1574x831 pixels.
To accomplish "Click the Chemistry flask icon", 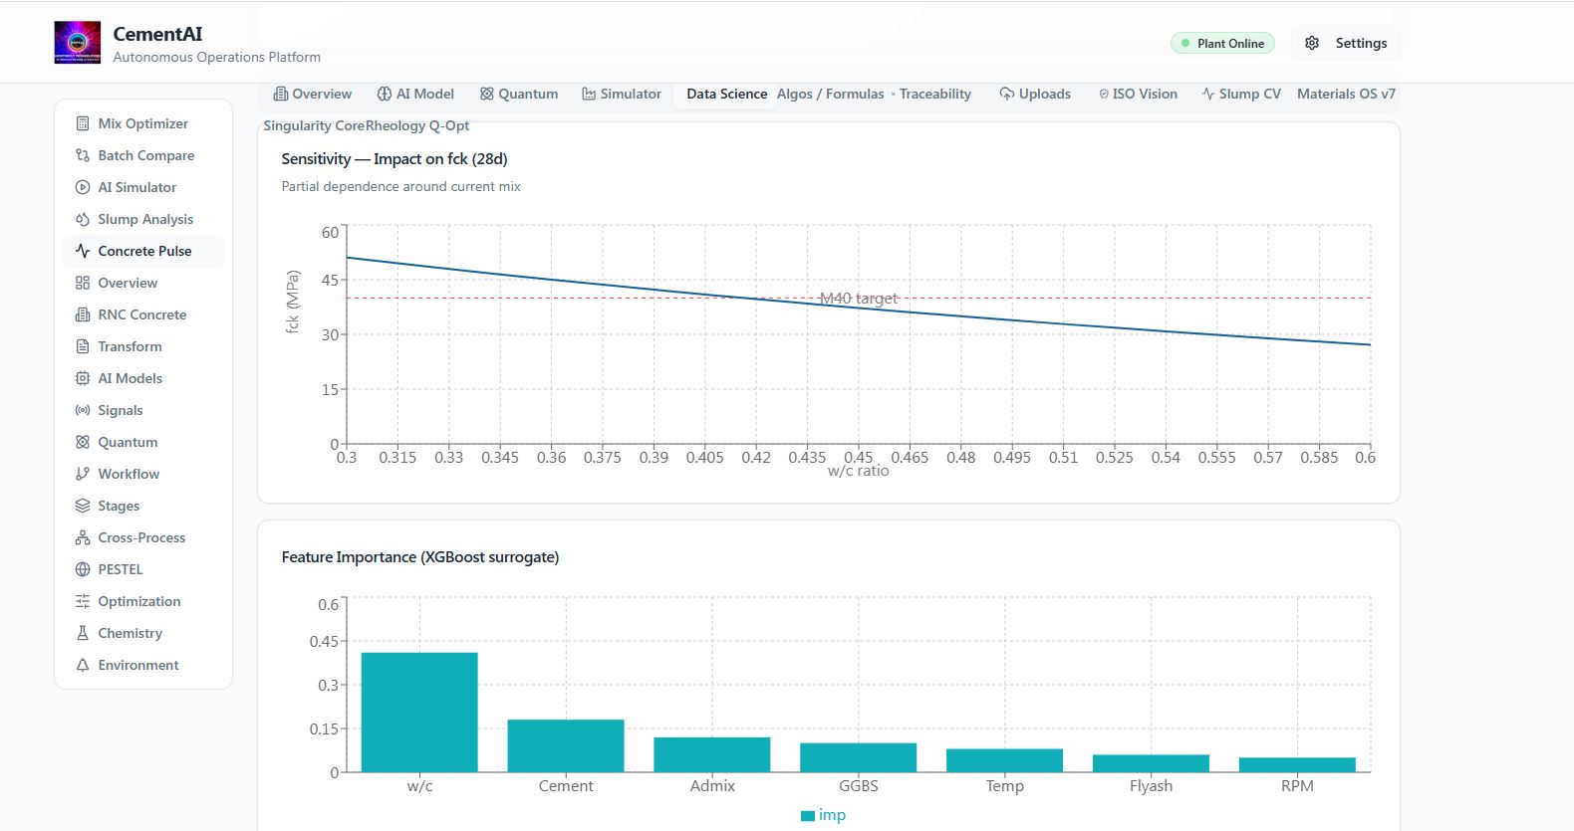I will click(83, 633).
